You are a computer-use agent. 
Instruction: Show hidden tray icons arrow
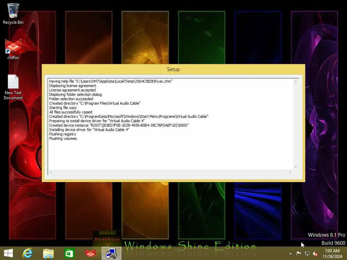click(290, 254)
